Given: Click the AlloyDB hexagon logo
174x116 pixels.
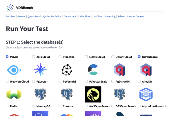Looking at the screenshot, I should [146, 94].
